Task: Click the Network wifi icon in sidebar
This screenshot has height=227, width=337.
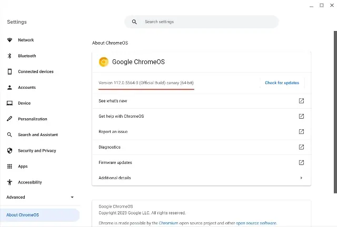Action: (9, 40)
